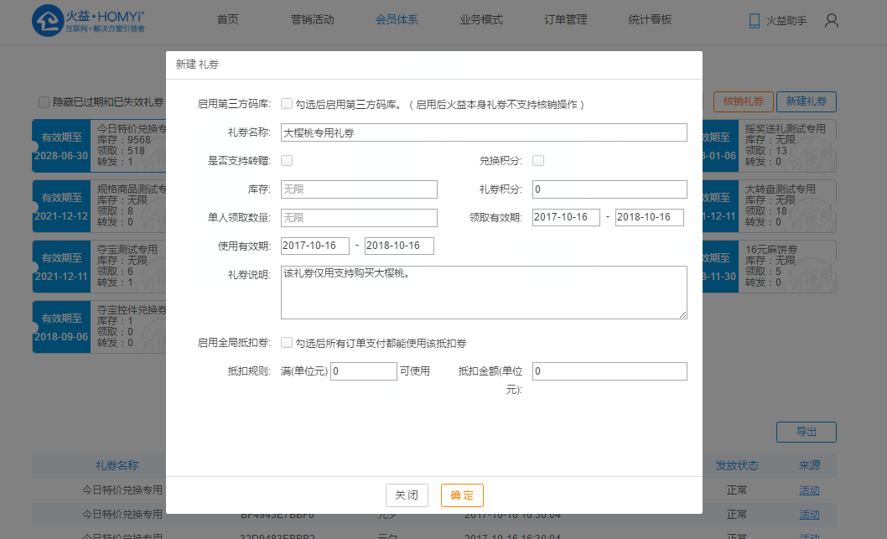Go to 会员体系 menu
The height and width of the screenshot is (539, 887).
(x=397, y=20)
